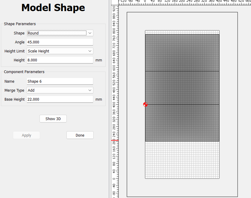Select the Height value field showing 8.000
This screenshot has width=251, height=198.
(x=60, y=60)
